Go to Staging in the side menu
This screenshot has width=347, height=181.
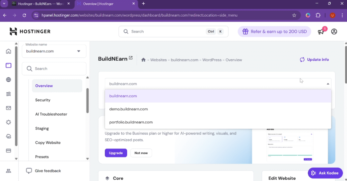(42, 128)
